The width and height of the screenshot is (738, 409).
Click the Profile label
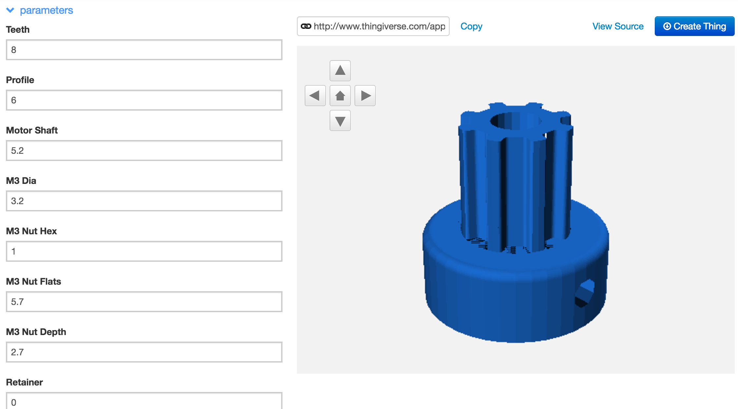(20, 80)
